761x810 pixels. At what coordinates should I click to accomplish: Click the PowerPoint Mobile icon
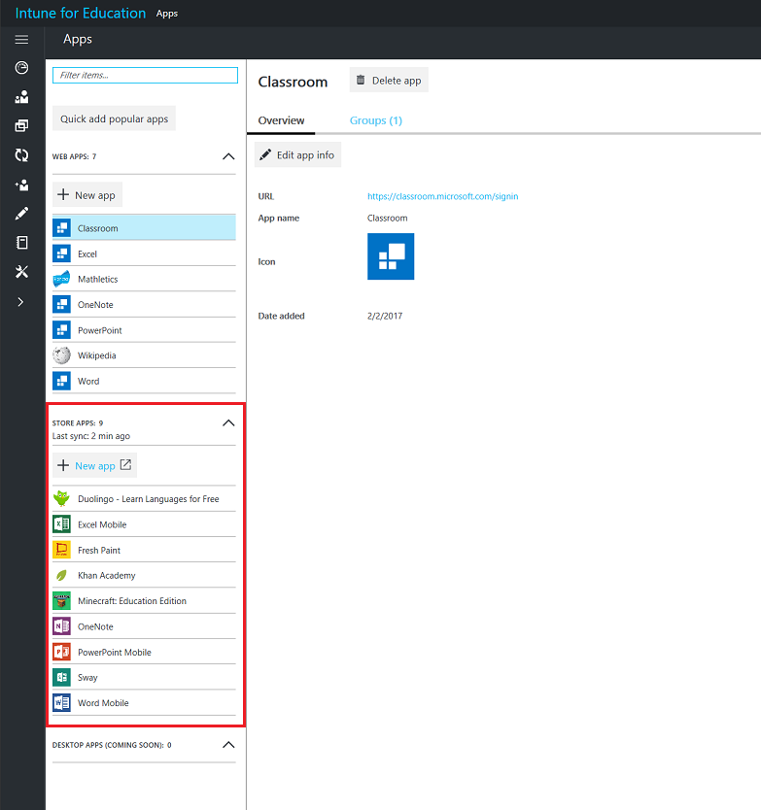pos(61,652)
